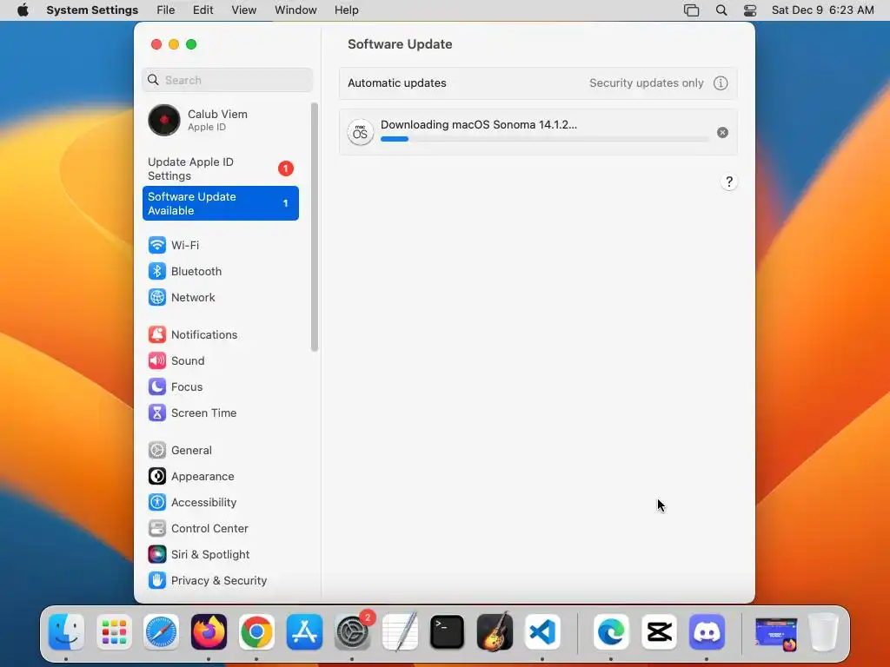Click the Search field in sidebar

coord(227,80)
